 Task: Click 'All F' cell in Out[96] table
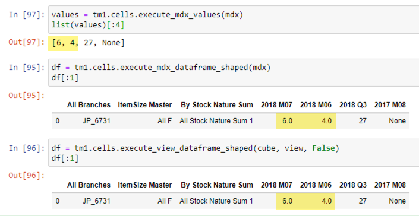pos(165,201)
